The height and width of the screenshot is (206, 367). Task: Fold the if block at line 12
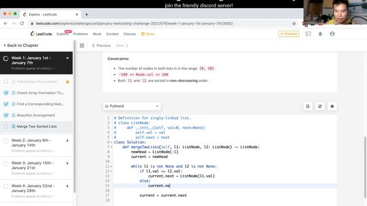[111, 171]
